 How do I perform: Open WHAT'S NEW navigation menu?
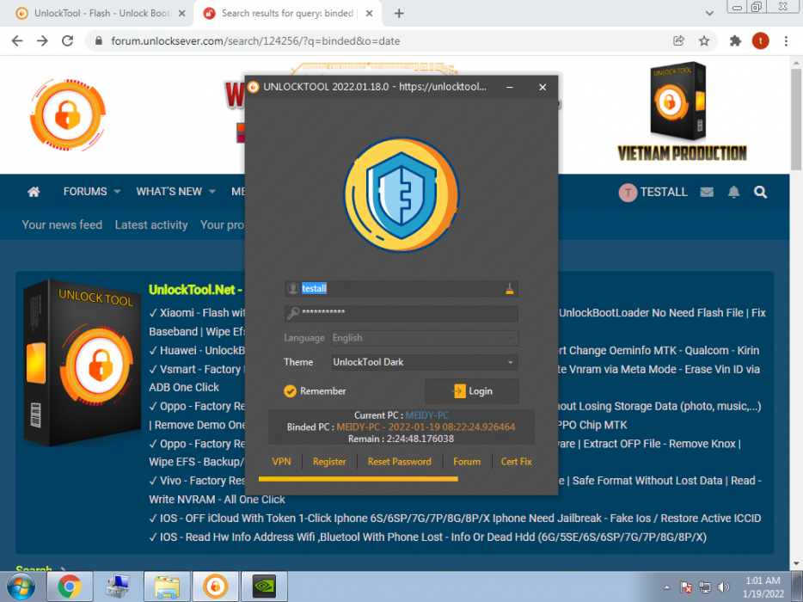pos(169,192)
